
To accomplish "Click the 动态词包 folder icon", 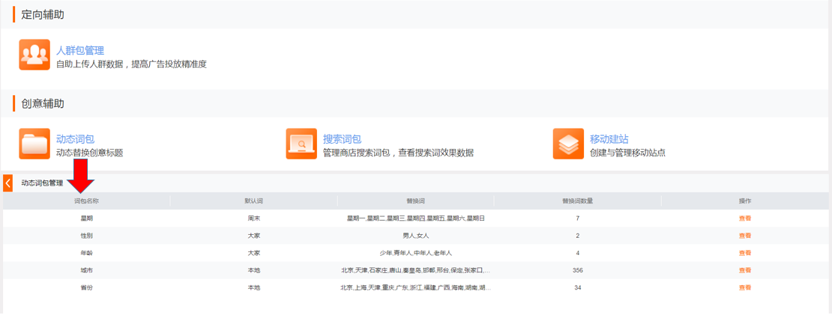I will (34, 144).
